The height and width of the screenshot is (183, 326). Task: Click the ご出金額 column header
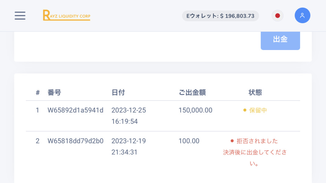pyautogui.click(x=192, y=92)
